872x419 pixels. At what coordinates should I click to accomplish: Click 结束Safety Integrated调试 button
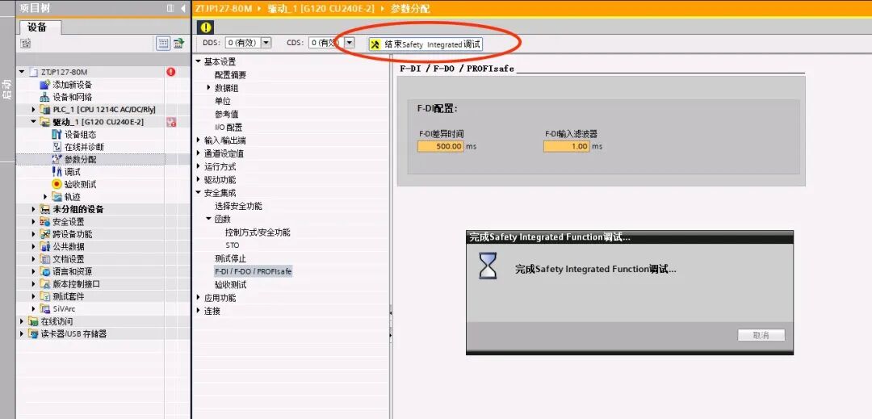click(426, 44)
